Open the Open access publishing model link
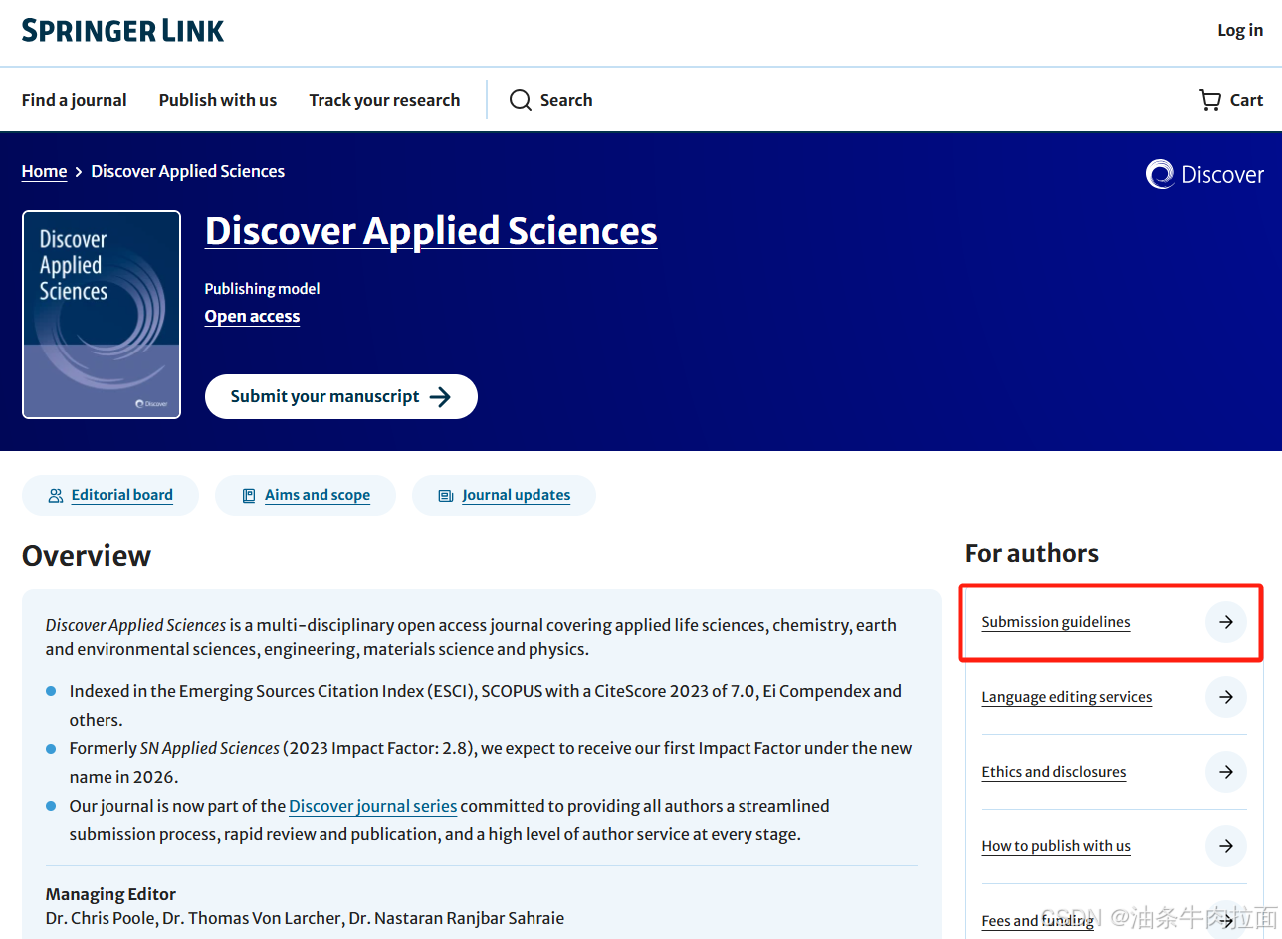 coord(252,316)
